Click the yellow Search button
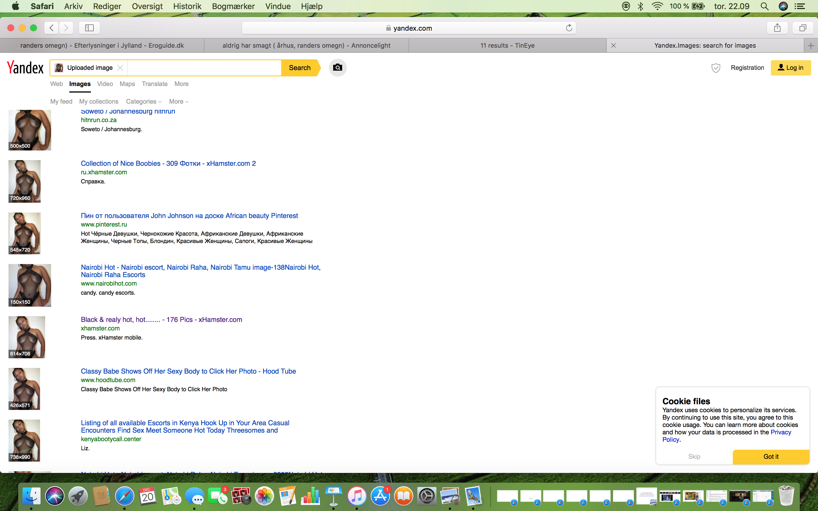This screenshot has width=818, height=511. coord(300,68)
